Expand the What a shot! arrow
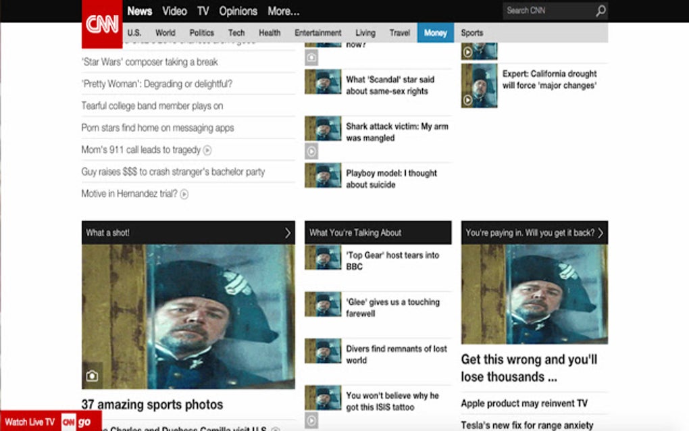 [x=287, y=233]
